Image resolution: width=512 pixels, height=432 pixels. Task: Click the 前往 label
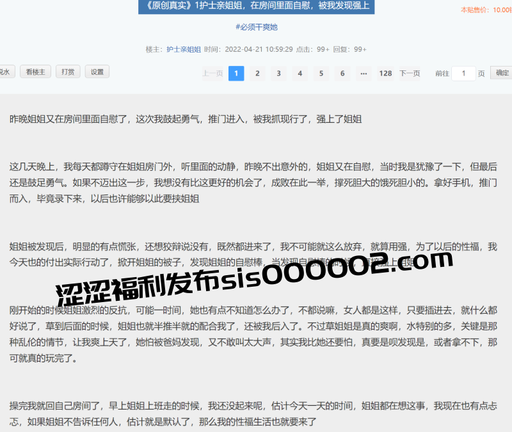point(442,74)
